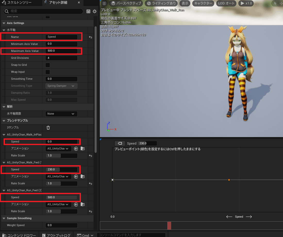The height and width of the screenshot is (237, 283).
Task: Reset Rate Scale of Walk_InPlace sample
Action: coord(90,156)
